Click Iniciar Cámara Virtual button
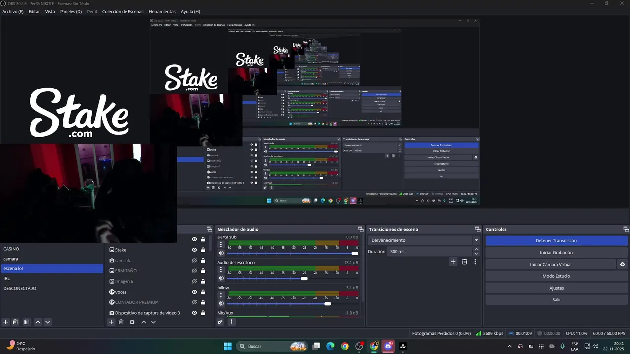The height and width of the screenshot is (354, 630). pyautogui.click(x=551, y=265)
